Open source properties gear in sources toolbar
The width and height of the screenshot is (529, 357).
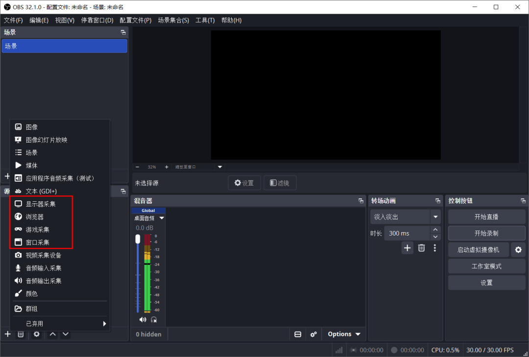pyautogui.click(x=36, y=334)
